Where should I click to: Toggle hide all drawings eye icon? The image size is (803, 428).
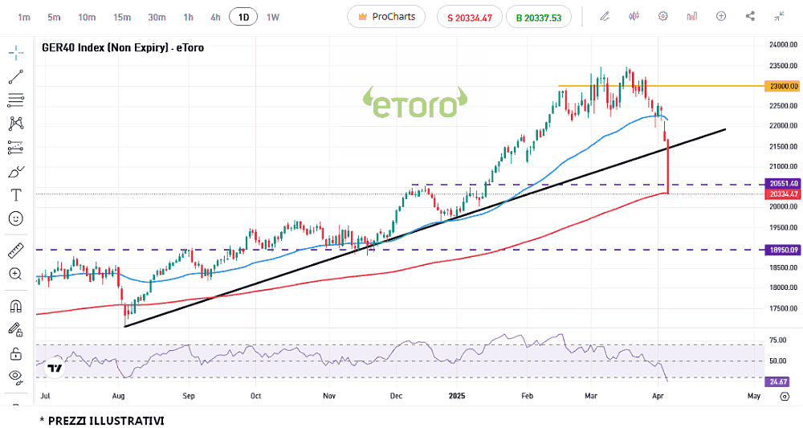click(x=16, y=377)
